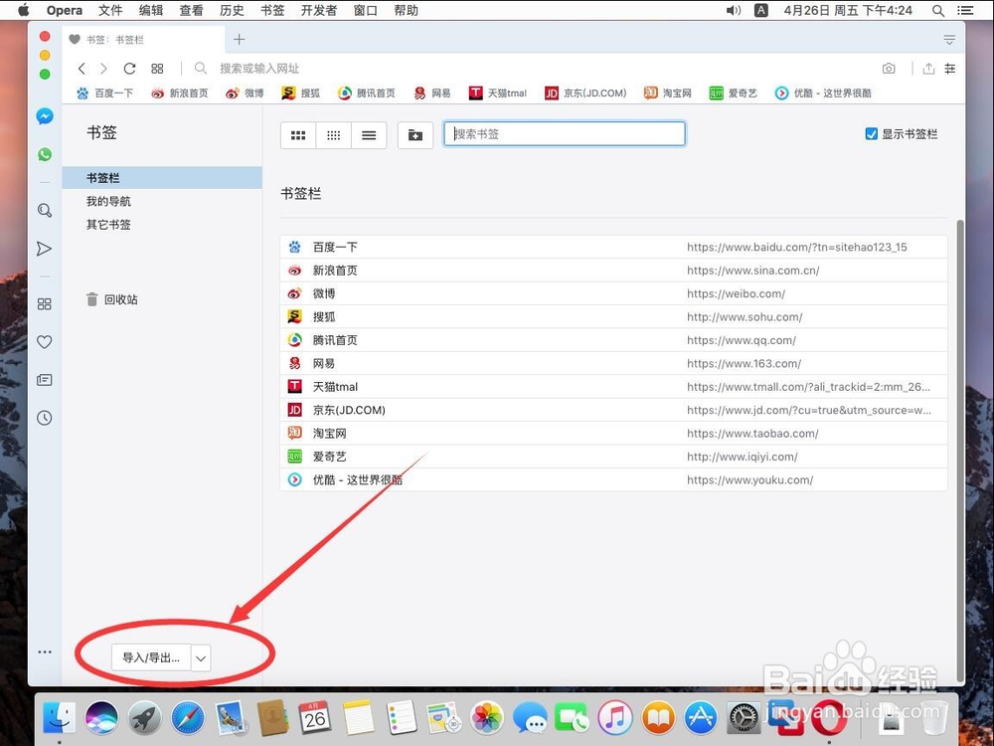Open history clock icon in sidebar
Screen dimensions: 994x746
[x=45, y=418]
